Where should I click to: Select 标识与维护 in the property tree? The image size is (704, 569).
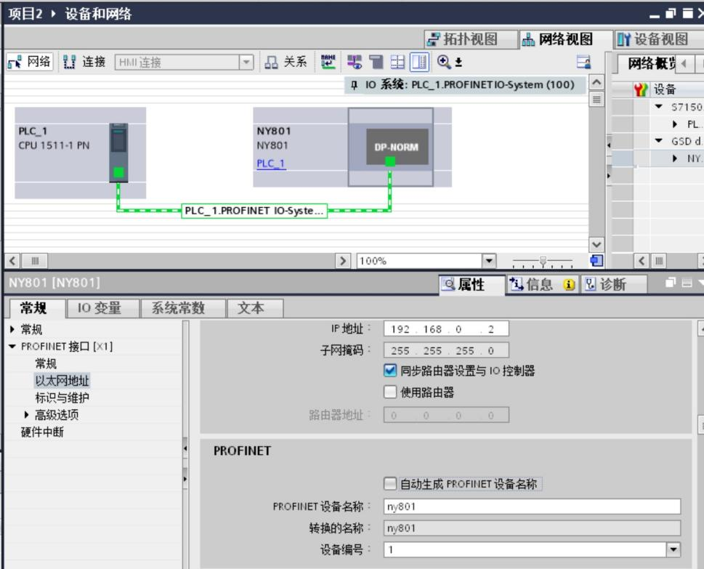[62, 398]
